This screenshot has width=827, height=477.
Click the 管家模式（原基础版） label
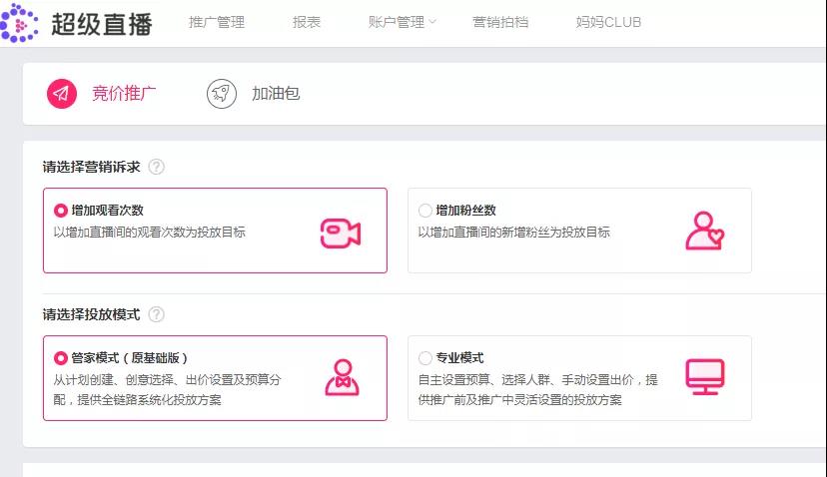click(x=129, y=358)
